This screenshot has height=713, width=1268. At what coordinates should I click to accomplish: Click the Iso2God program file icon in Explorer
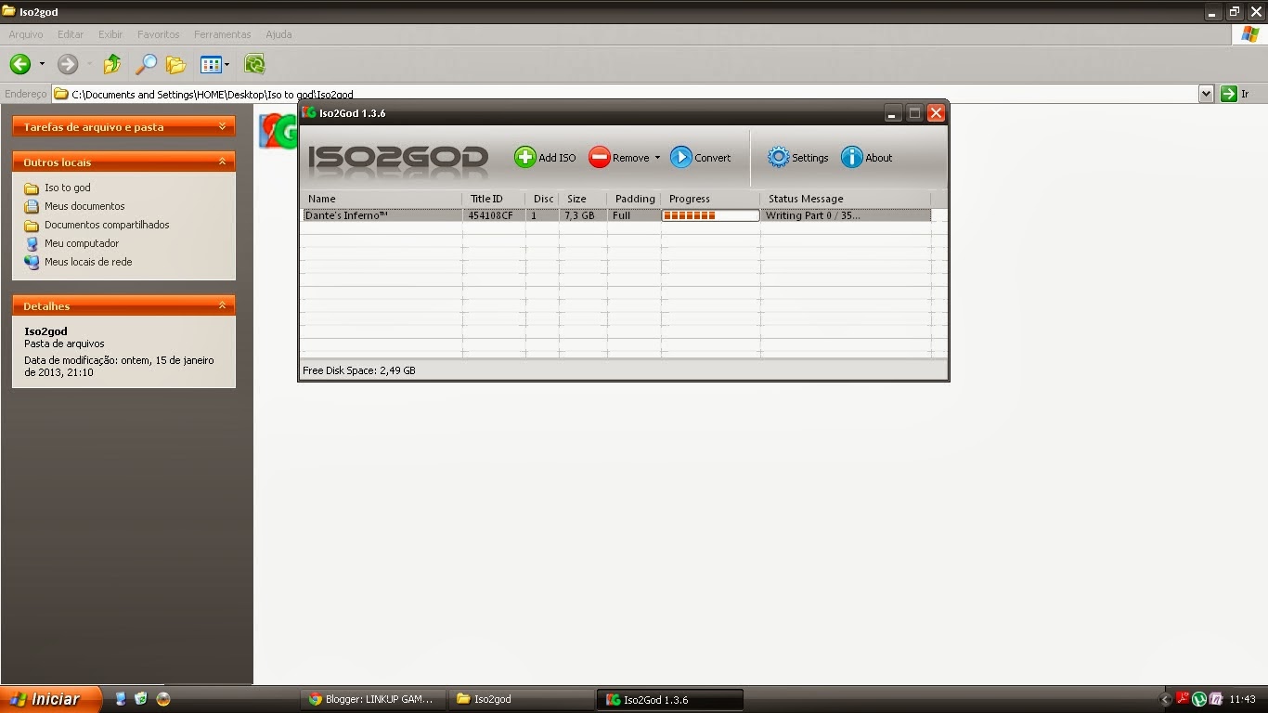pos(277,131)
